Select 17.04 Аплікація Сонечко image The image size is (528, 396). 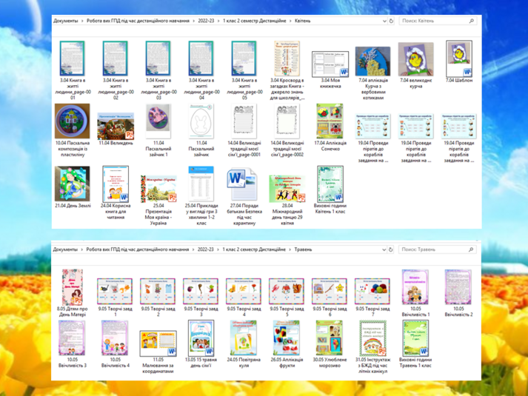[x=330, y=127]
